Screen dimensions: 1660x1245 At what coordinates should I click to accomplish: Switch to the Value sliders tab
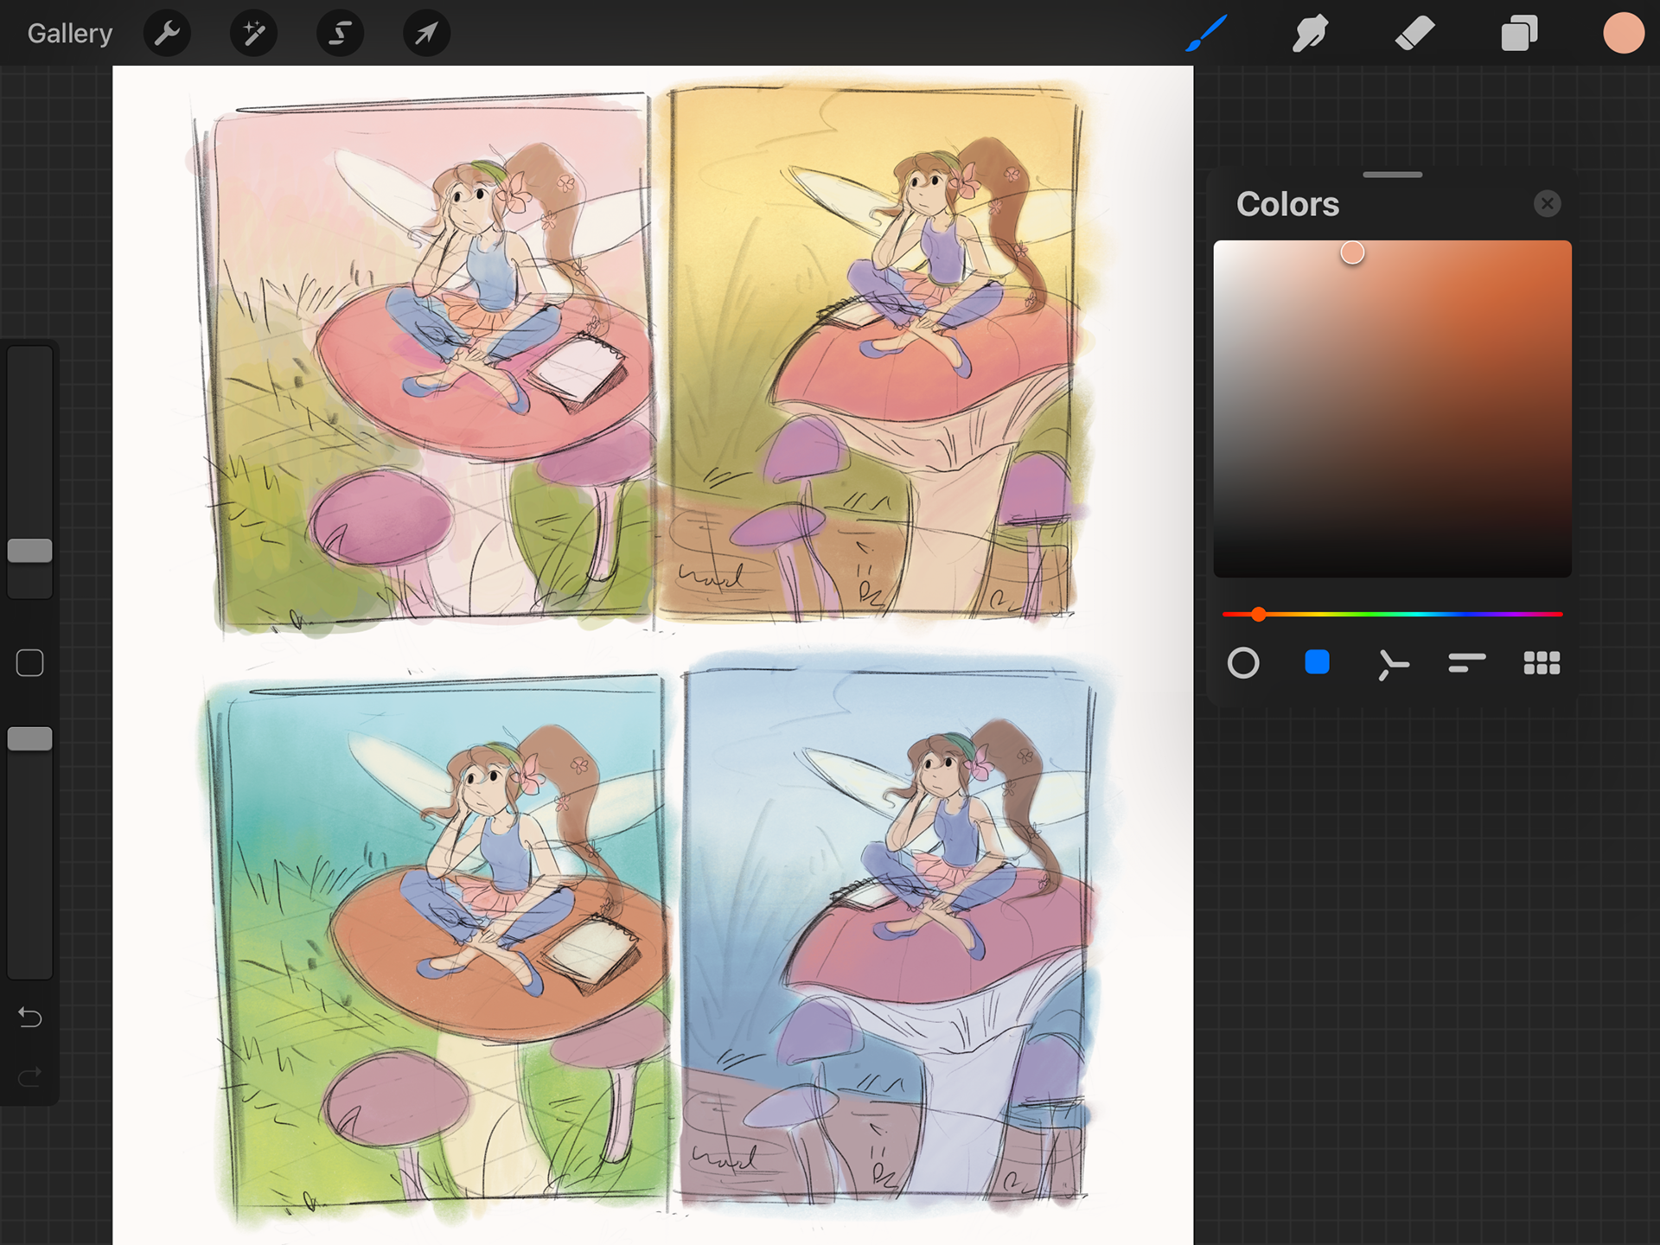pyautogui.click(x=1467, y=663)
